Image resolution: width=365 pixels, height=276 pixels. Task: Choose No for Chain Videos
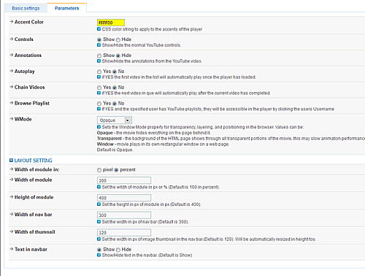point(115,88)
